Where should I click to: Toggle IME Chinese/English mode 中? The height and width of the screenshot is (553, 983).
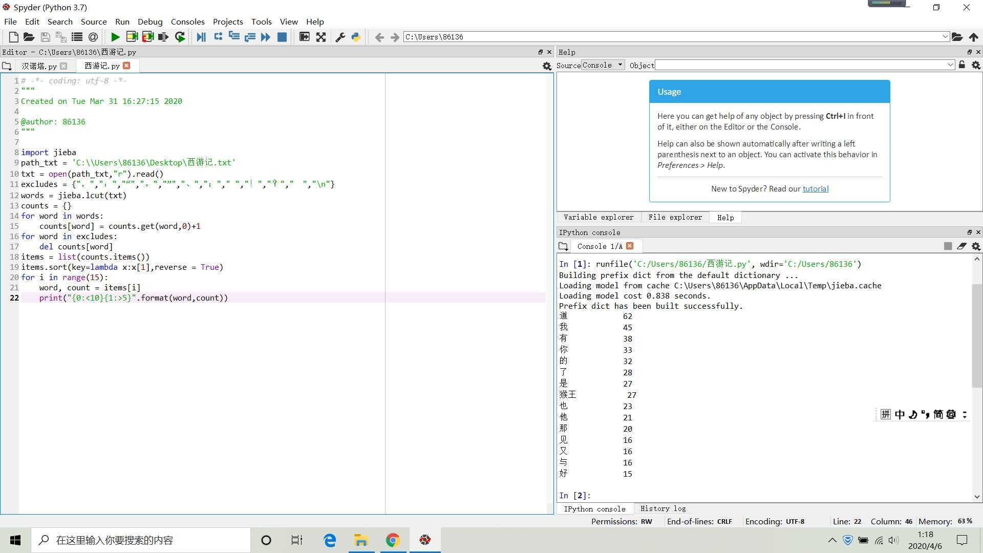click(900, 414)
